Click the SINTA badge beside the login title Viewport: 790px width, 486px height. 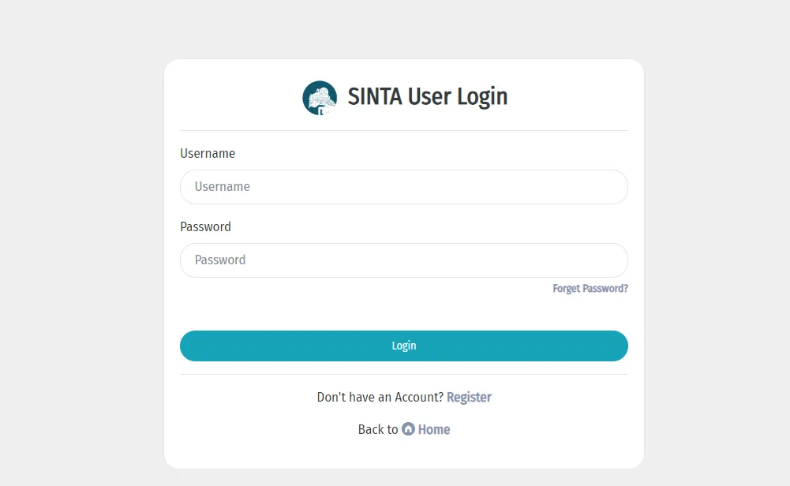(x=319, y=97)
